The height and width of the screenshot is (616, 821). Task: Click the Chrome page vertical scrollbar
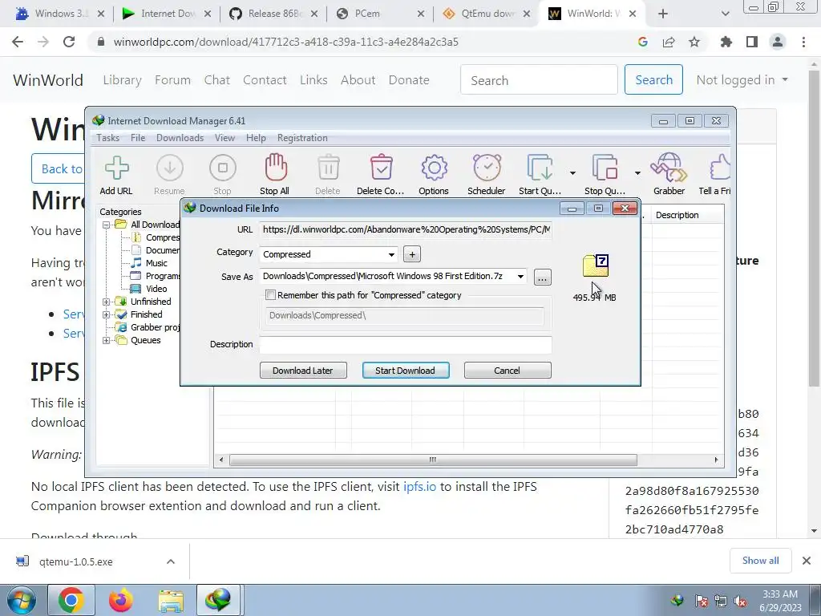(814, 230)
